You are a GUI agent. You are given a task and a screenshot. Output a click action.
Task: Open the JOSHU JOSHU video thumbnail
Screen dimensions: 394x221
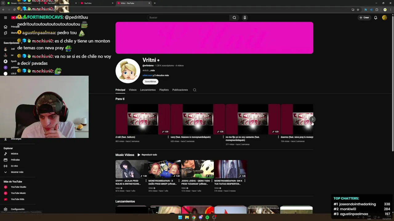coord(197,169)
